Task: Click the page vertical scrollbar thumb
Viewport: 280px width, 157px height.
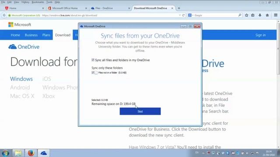Action: (278, 49)
